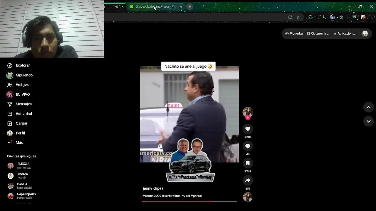This screenshot has width=376, height=211.
Task: Follow creator with red plus badge
Action: (x=248, y=118)
